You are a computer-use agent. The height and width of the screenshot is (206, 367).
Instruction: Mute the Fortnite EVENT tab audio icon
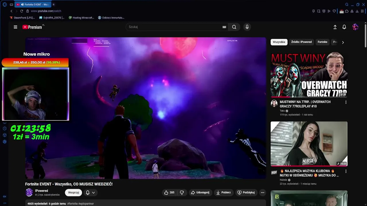[x=22, y=5]
